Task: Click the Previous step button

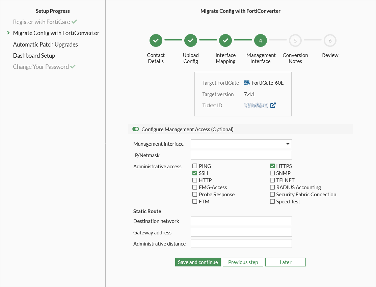Action: (243, 262)
